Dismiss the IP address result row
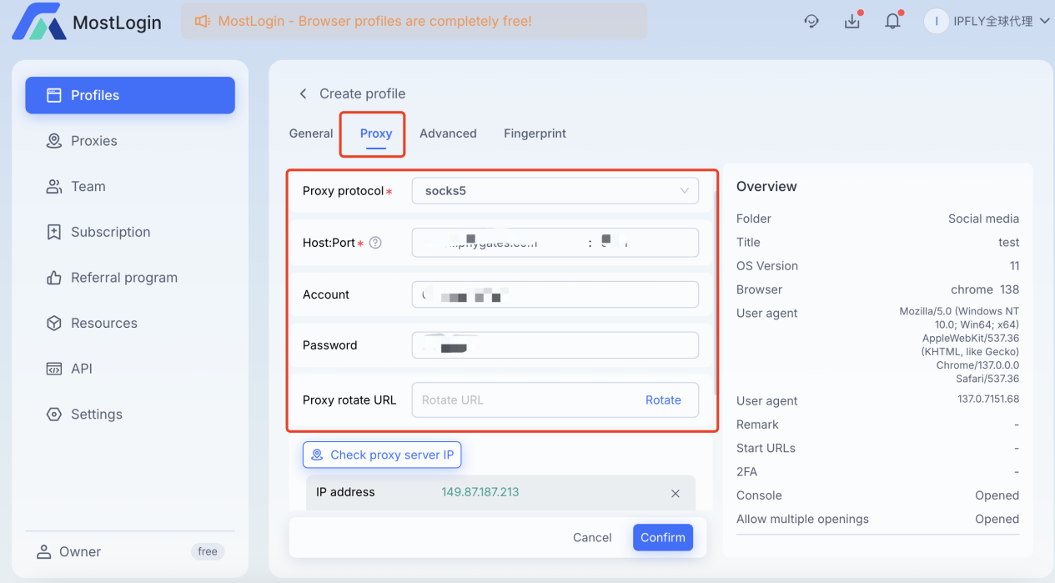This screenshot has width=1055, height=583. (676, 493)
